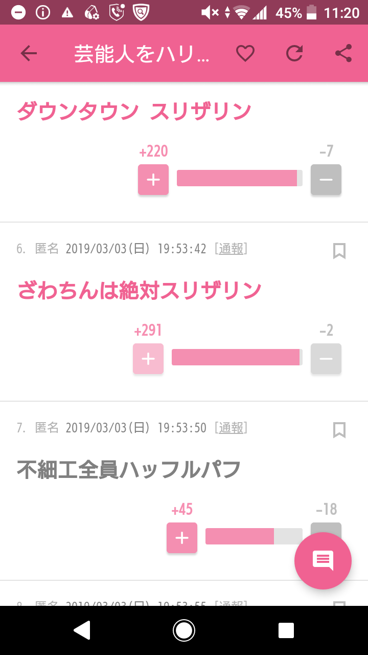Tap Android navigation back triangle
Viewport: 368px width, 655px height.
pos(82,630)
